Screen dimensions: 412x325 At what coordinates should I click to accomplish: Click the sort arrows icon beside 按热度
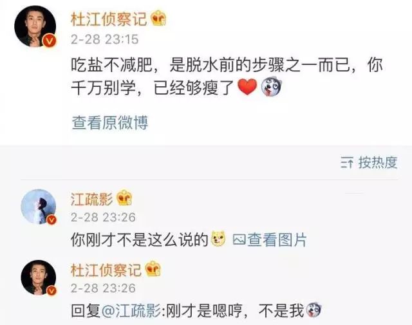pos(347,163)
